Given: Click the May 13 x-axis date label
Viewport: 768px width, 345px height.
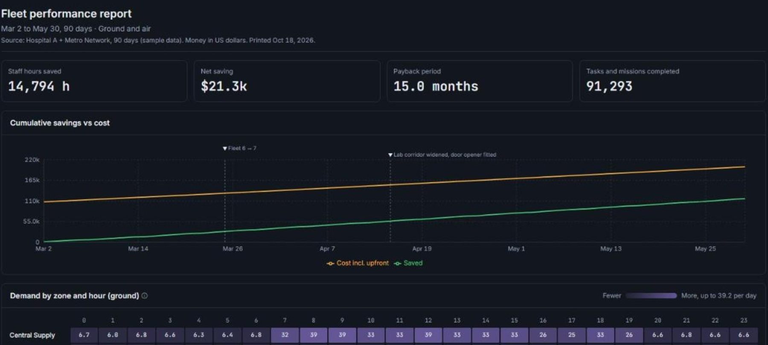Looking at the screenshot, I should (x=611, y=249).
